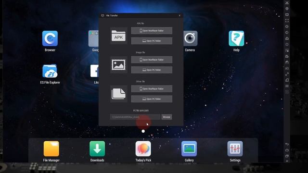This screenshot has width=308, height=173.
Task: Open NoxPlayer folder for Other file
Action: coord(152,88)
